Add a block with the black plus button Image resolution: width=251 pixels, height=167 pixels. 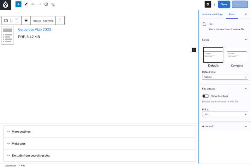pyautogui.click(x=194, y=50)
